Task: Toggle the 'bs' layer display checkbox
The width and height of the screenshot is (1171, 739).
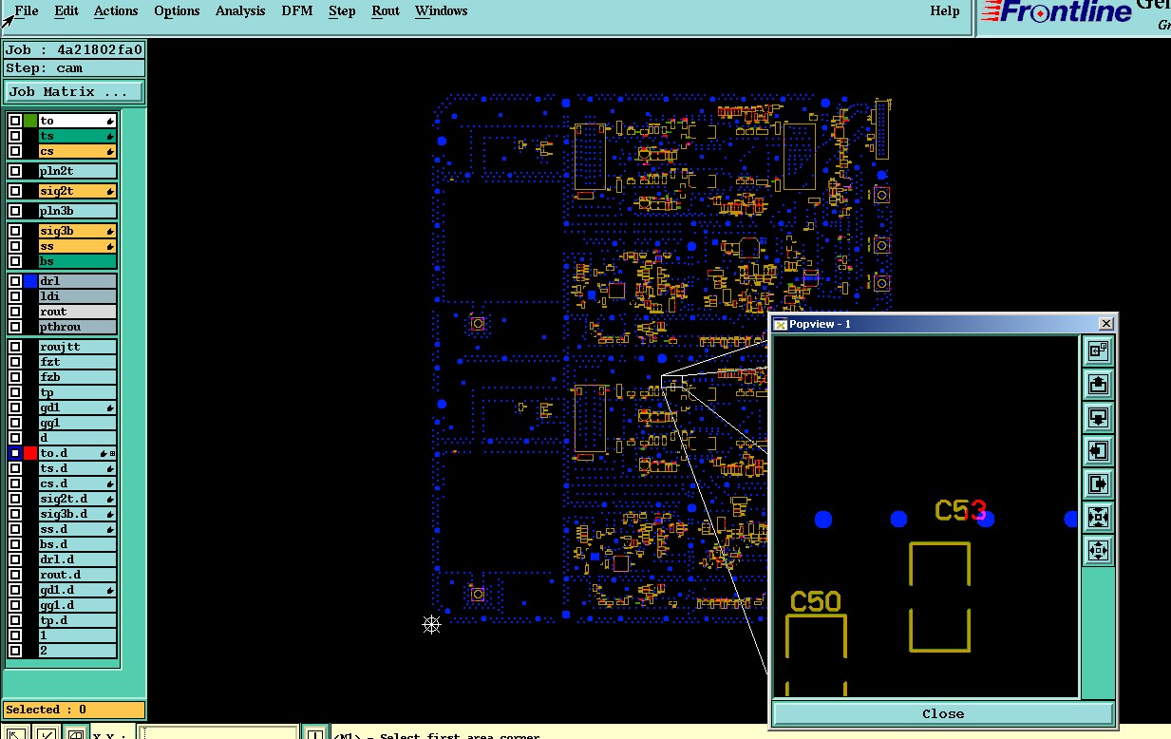Action: tap(15, 261)
